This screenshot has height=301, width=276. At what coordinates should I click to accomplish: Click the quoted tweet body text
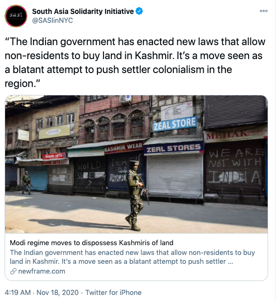(135, 63)
